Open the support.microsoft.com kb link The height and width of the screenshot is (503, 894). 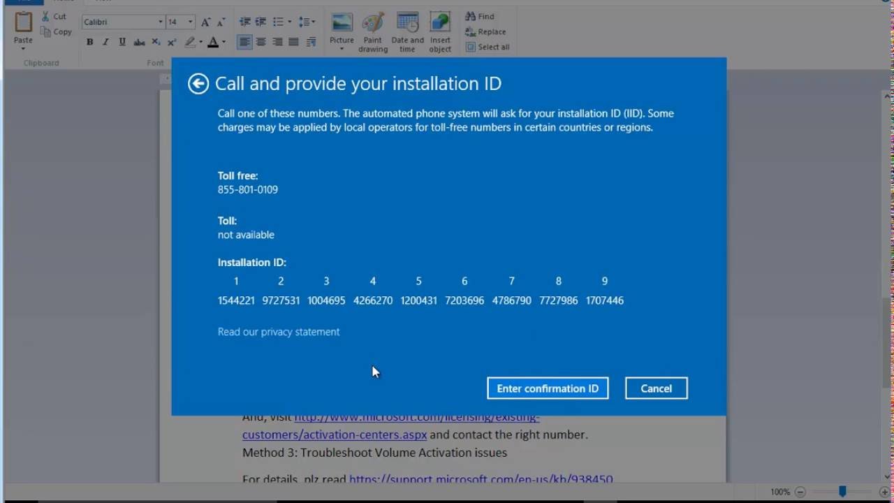pos(481,479)
